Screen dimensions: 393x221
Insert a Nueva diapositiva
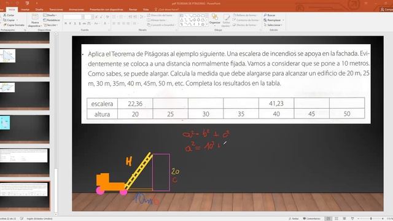(34, 20)
